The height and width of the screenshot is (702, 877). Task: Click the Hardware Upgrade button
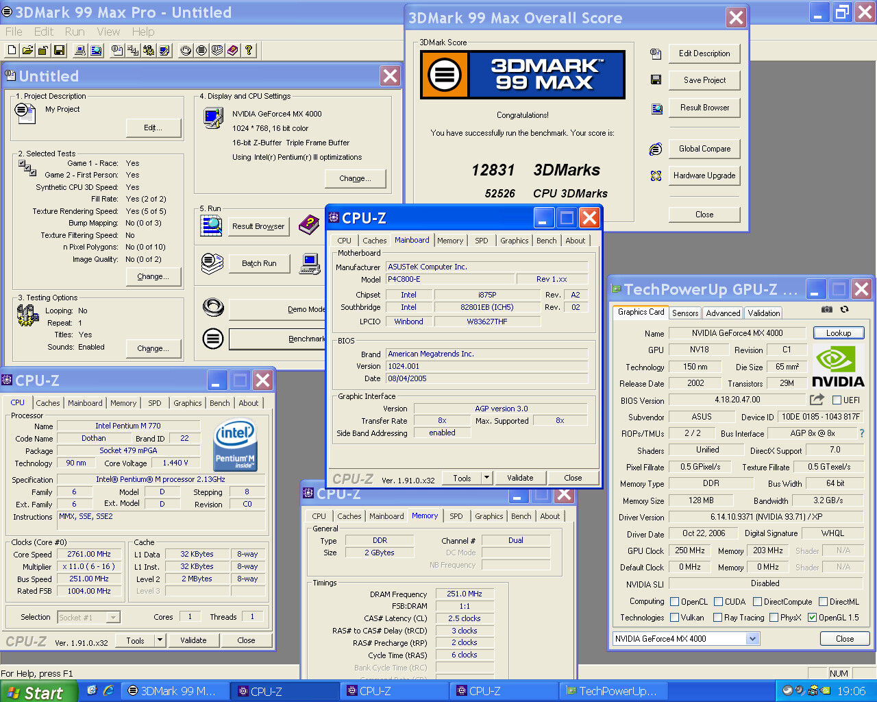tap(704, 175)
